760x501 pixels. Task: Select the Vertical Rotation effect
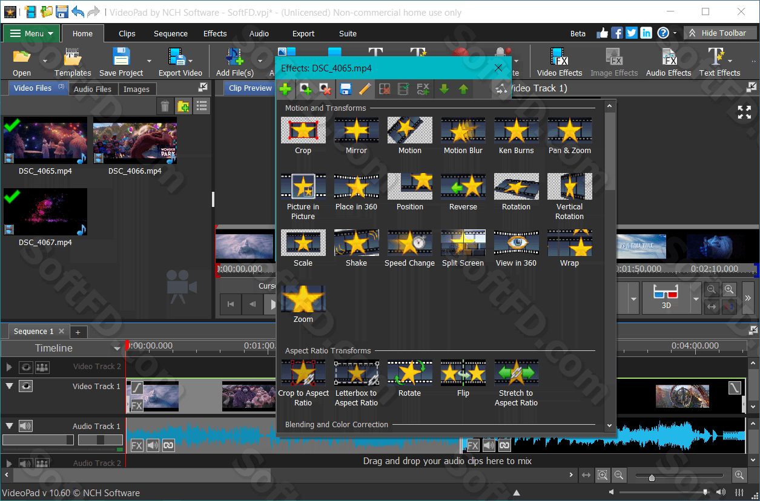pyautogui.click(x=569, y=197)
